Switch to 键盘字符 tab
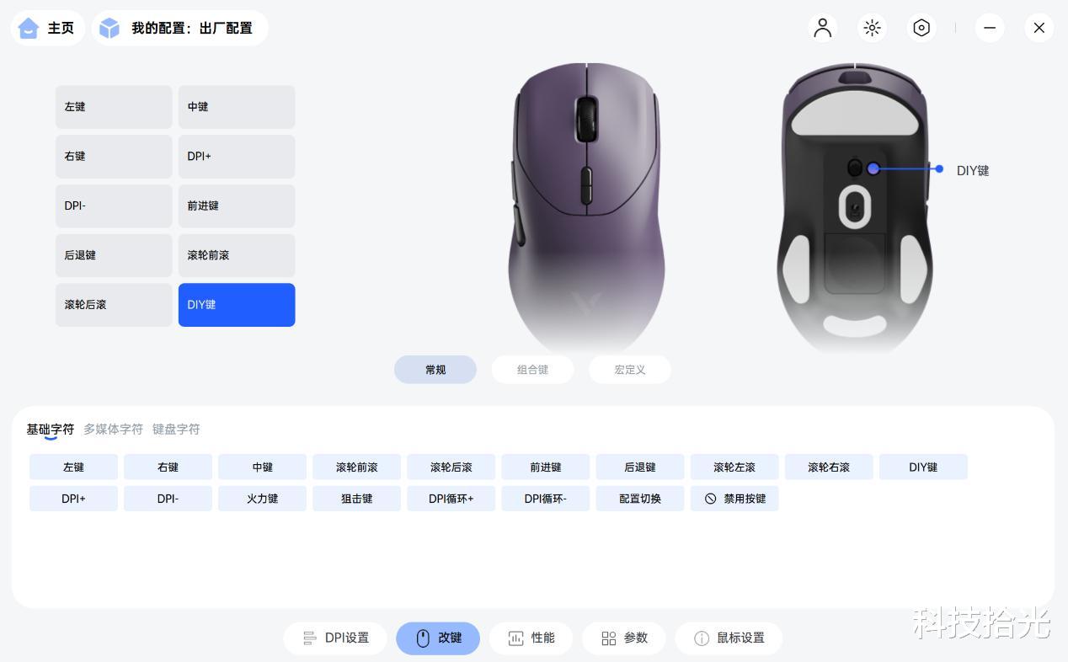This screenshot has width=1068, height=662. coord(176,429)
